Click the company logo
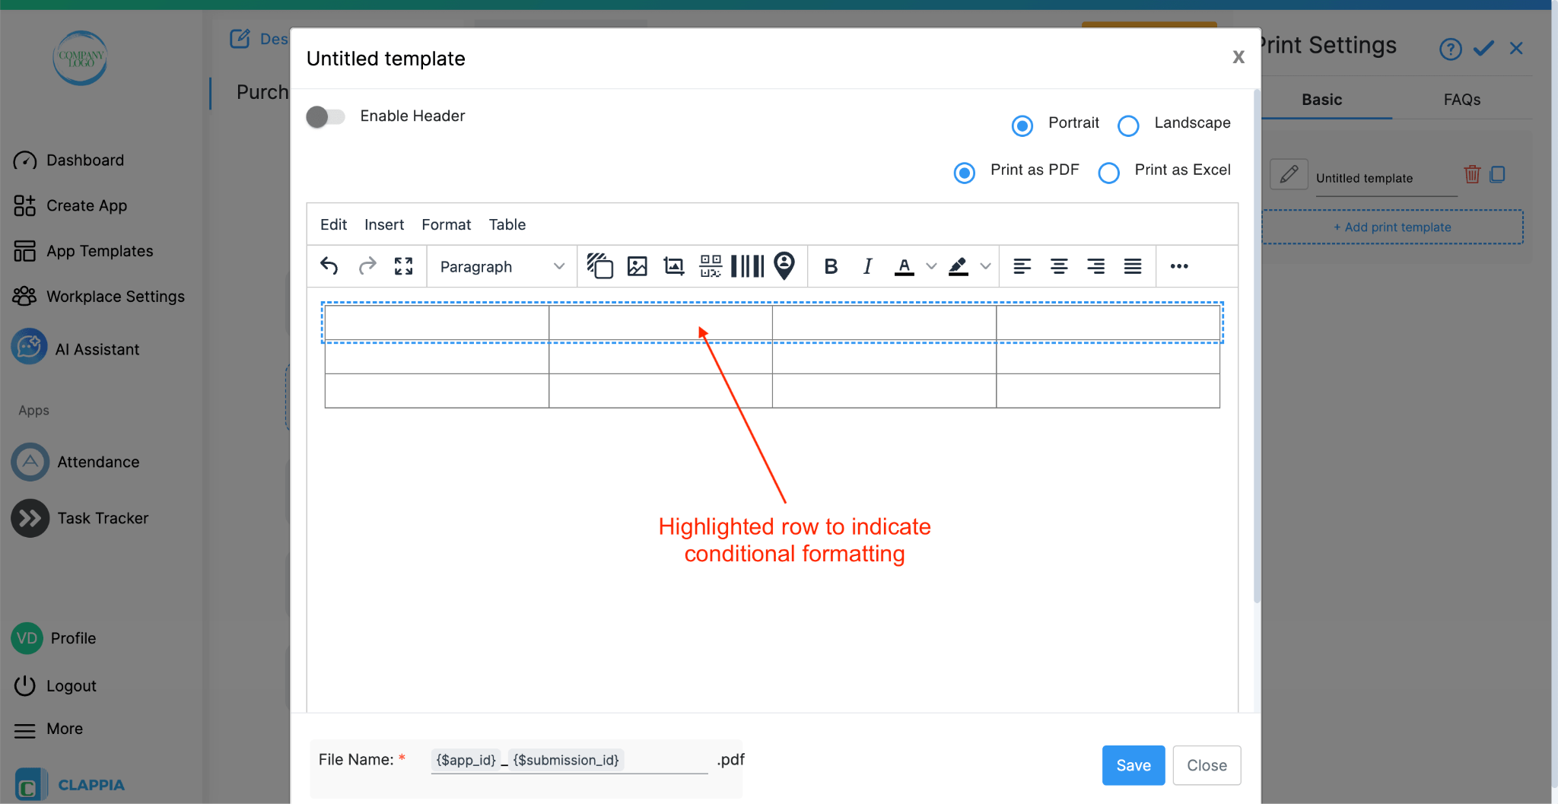This screenshot has width=1558, height=804. tap(80, 58)
